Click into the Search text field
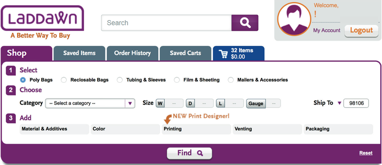 166,23
